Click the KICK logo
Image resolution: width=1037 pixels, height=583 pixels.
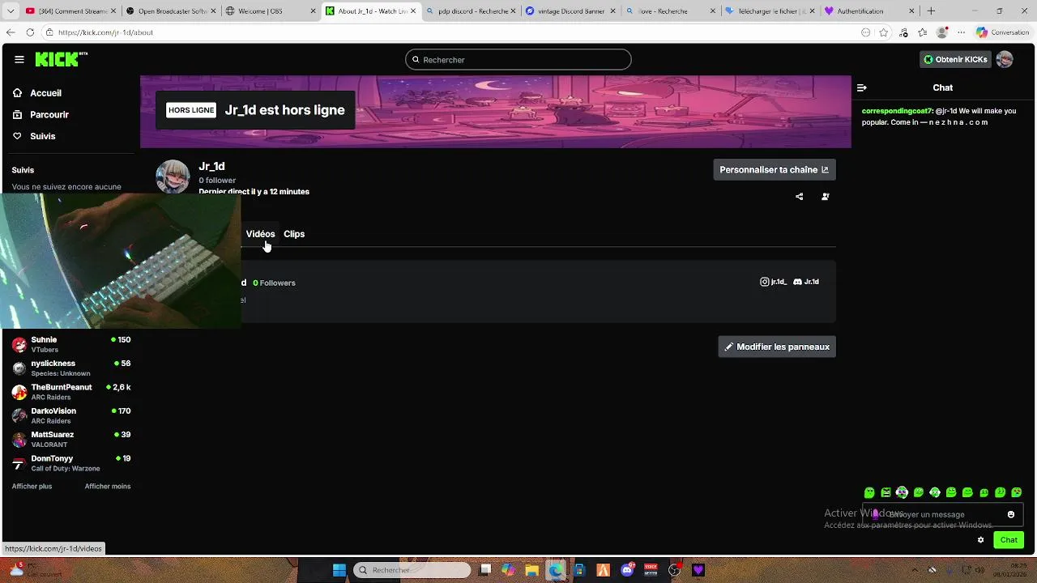(61, 59)
